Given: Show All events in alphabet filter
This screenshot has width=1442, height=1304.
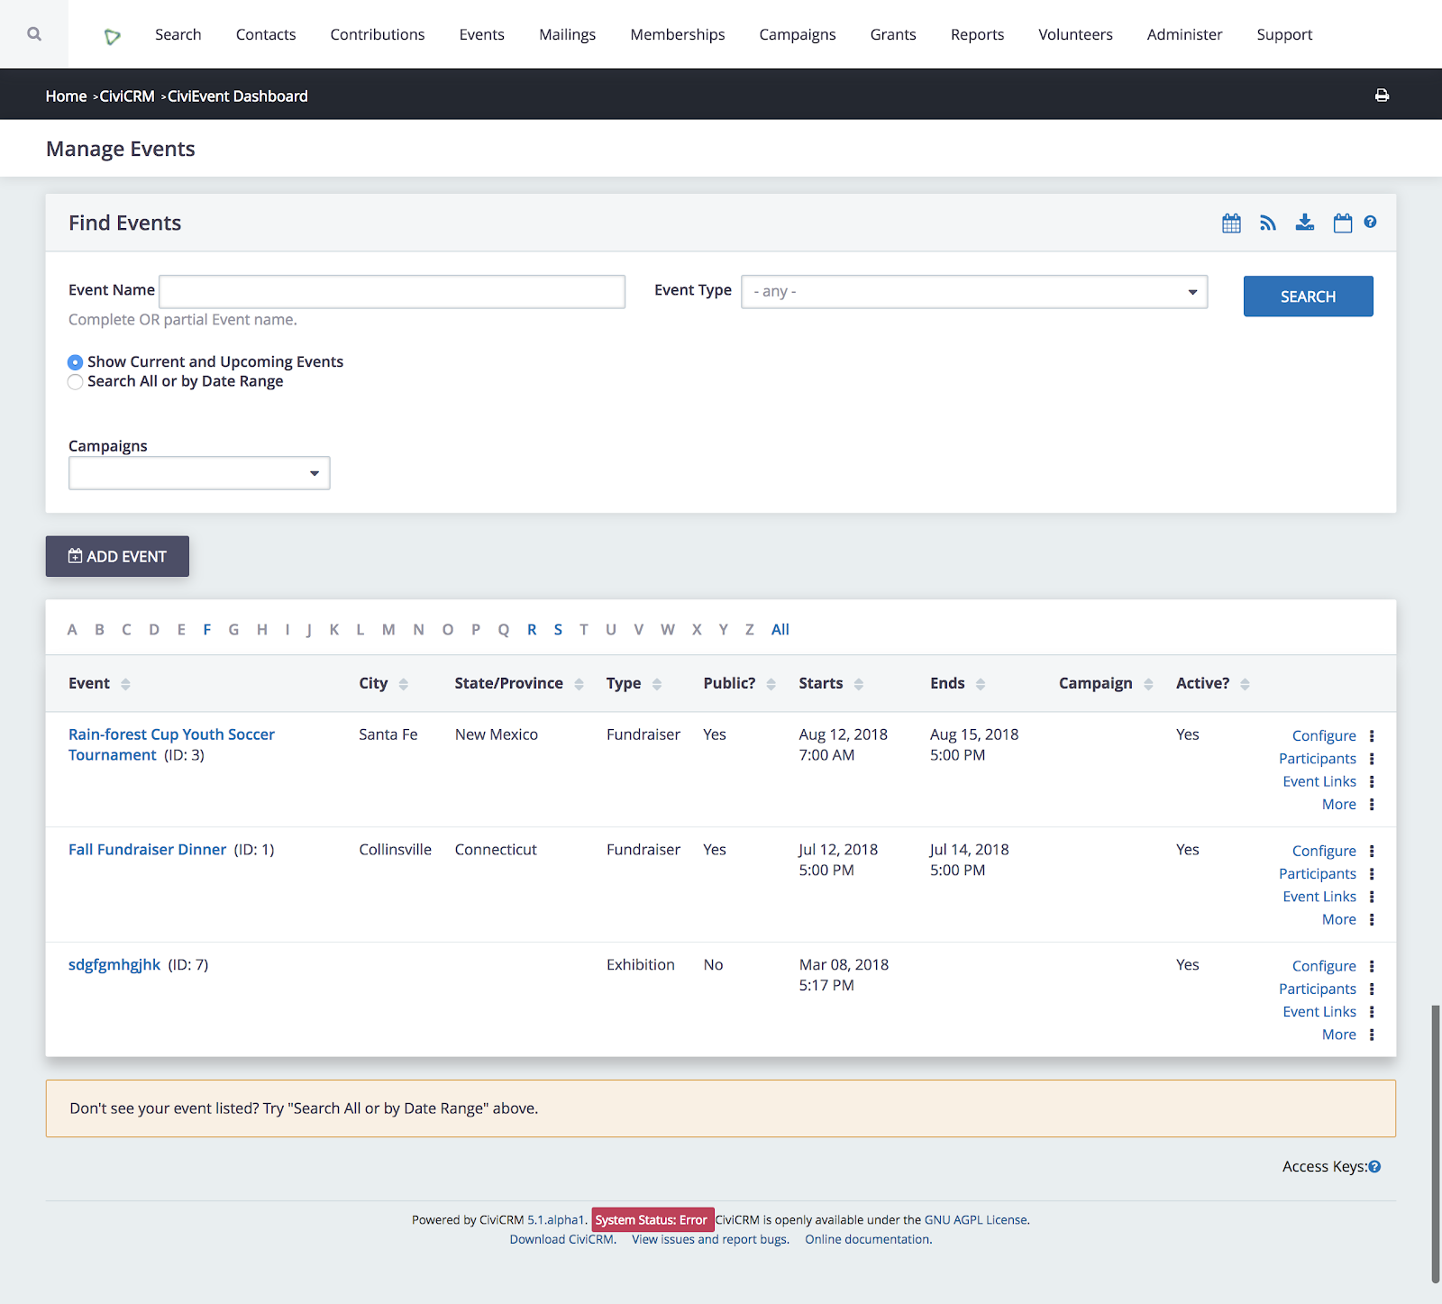Looking at the screenshot, I should coord(780,630).
